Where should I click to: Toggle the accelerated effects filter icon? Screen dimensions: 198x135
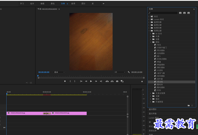180,13
